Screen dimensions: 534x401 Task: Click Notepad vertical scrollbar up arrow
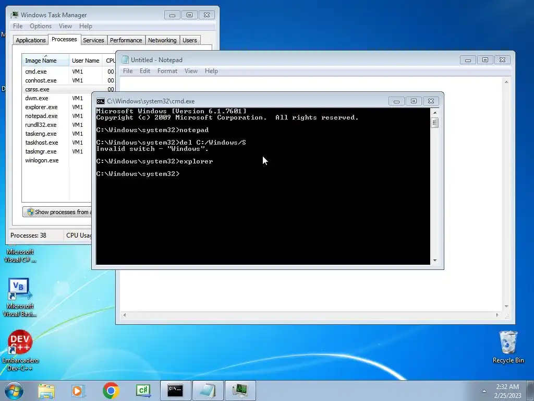506,82
